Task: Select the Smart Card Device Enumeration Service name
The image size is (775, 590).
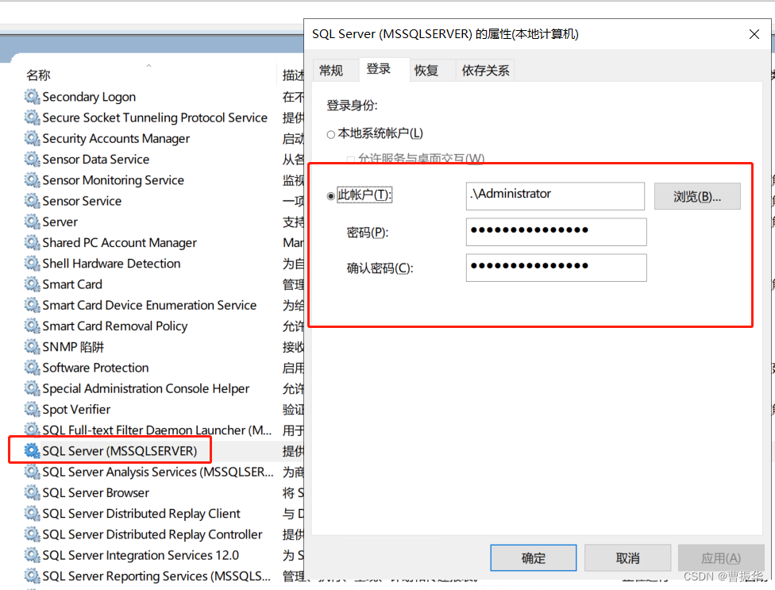Action: 149,305
